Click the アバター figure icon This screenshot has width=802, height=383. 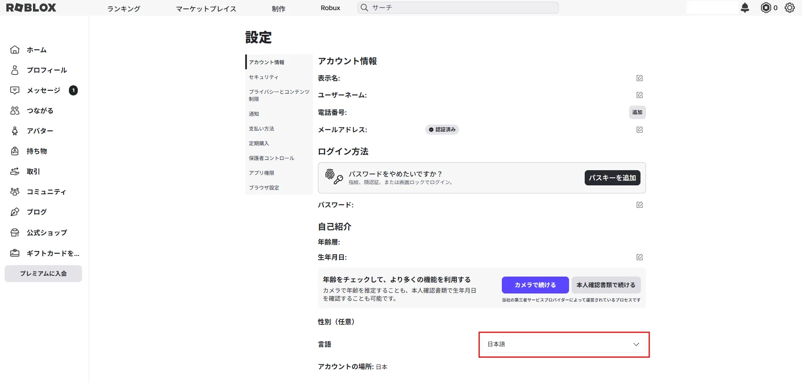(x=15, y=131)
